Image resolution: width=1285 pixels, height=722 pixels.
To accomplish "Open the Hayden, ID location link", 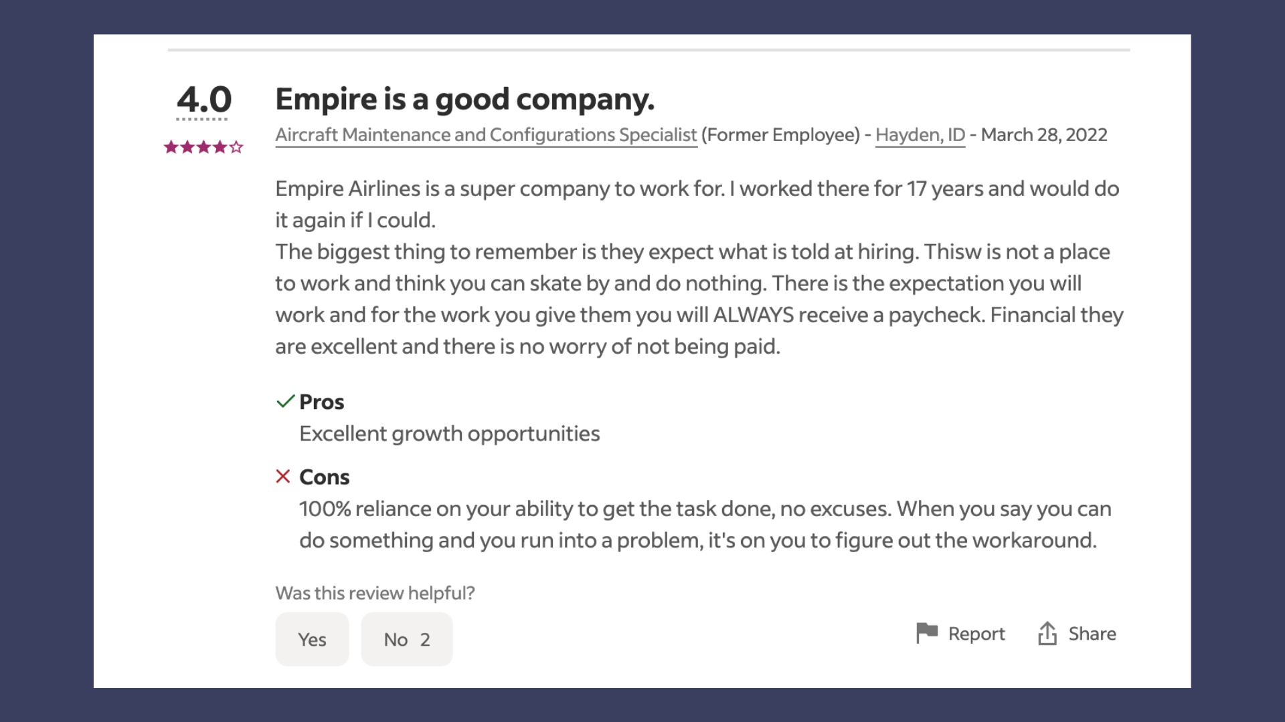I will point(920,135).
